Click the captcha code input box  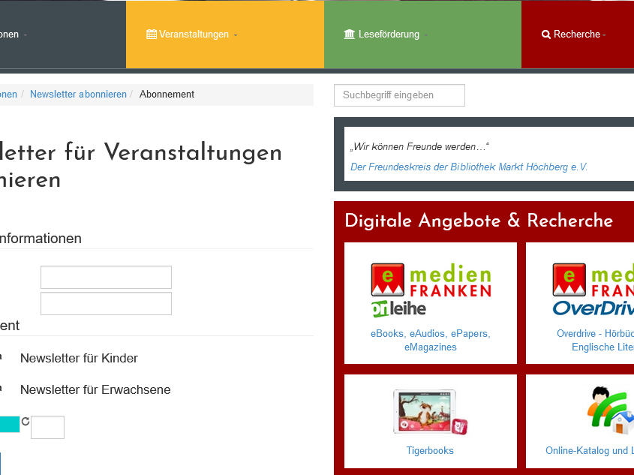(47, 427)
